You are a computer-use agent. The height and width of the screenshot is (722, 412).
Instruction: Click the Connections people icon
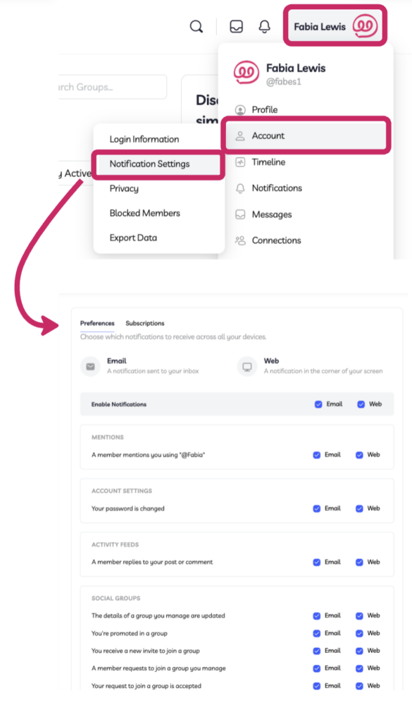coord(240,240)
